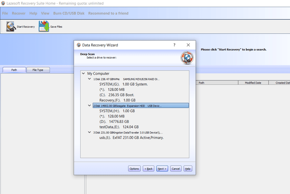The width and height of the screenshot is (290, 194).
Task: Click the Save Files toolbar label
Action: 56,27
